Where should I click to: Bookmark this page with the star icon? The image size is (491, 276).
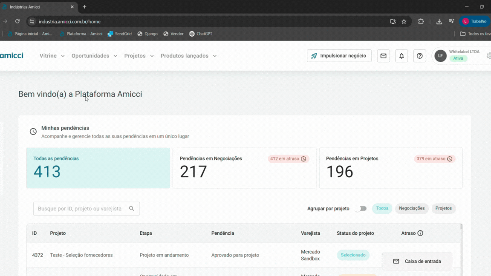click(x=404, y=21)
